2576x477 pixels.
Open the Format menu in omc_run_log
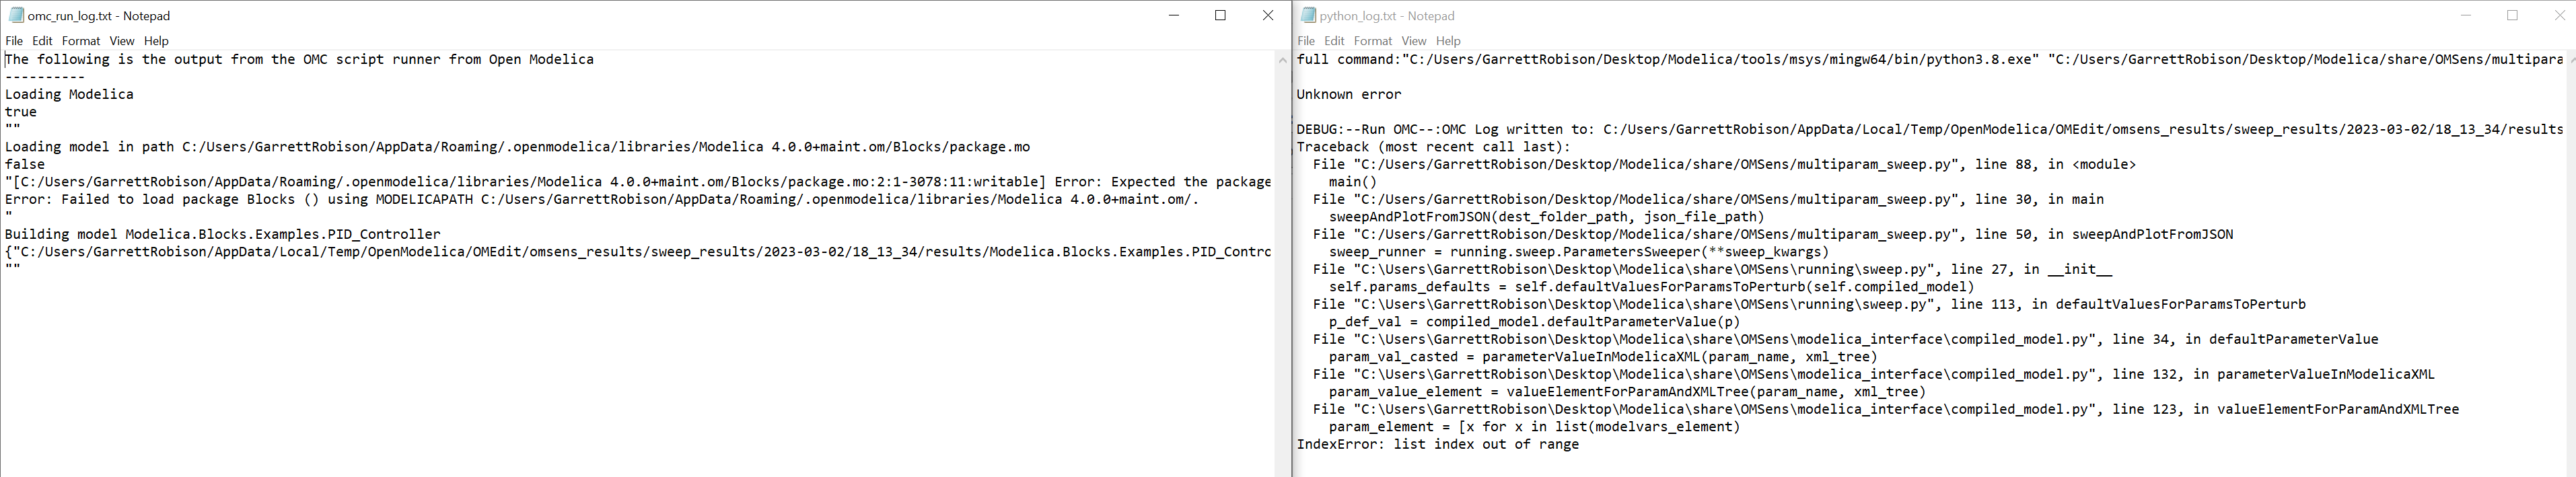[80, 40]
